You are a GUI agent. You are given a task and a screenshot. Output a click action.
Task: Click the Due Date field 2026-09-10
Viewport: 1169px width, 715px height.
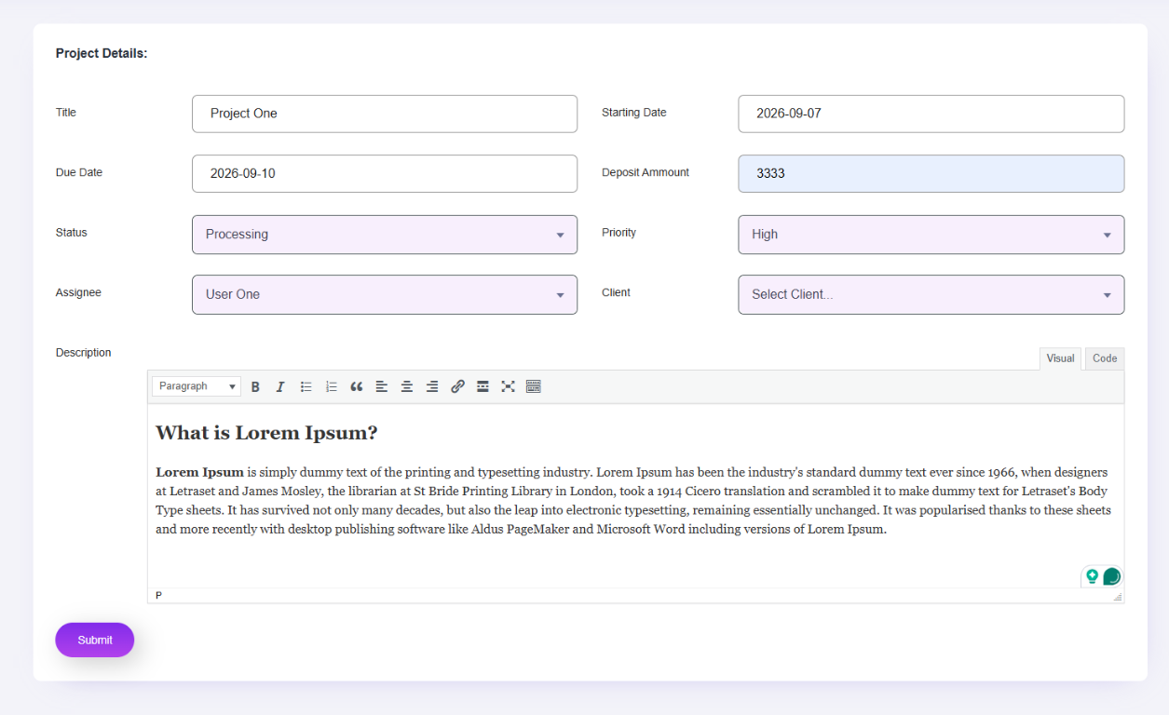(385, 173)
